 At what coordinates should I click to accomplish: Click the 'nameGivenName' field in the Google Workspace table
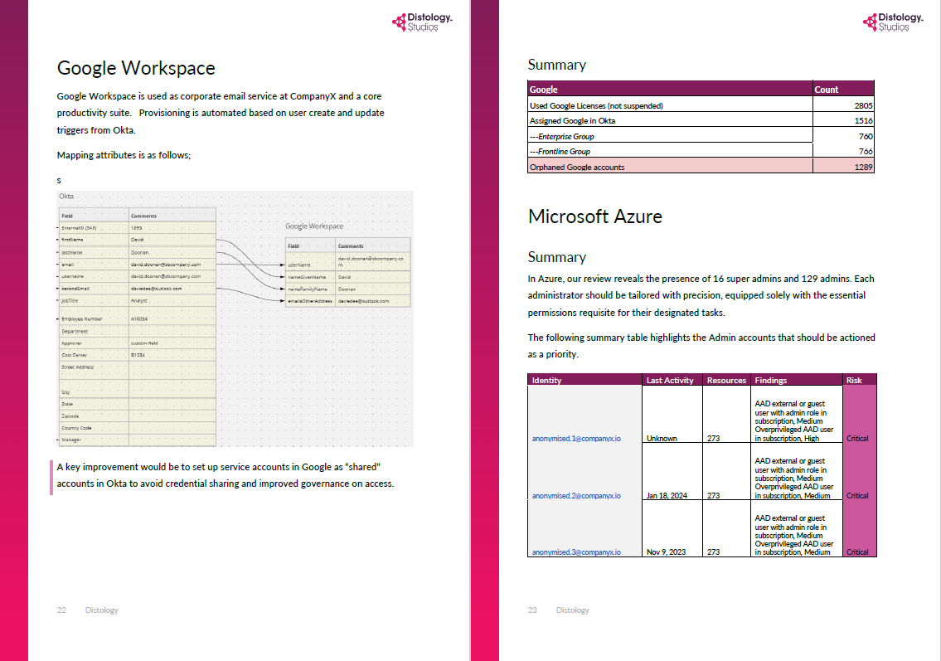(307, 277)
